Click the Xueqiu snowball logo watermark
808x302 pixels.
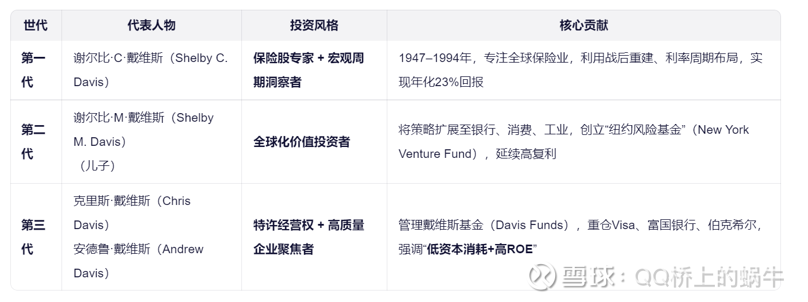542,276
